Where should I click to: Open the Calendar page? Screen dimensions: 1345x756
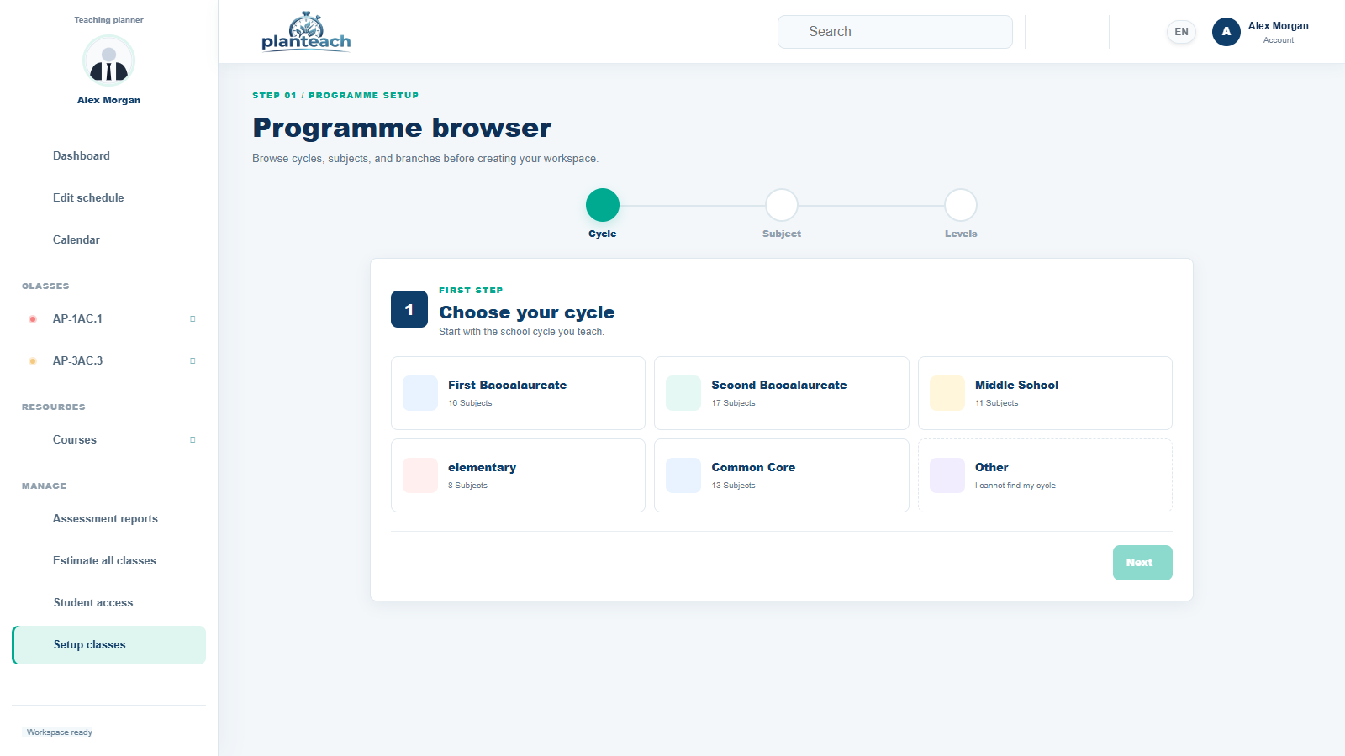(x=108, y=240)
